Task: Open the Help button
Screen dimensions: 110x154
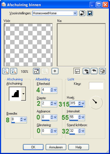Action: point(79,147)
